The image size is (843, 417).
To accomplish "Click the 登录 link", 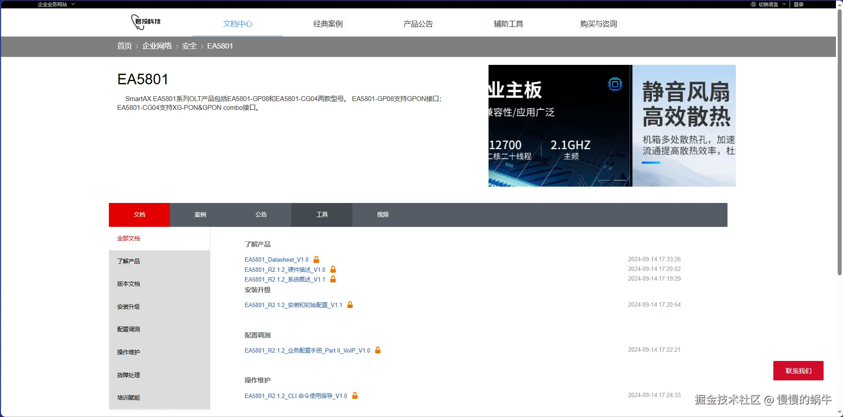I will pos(798,4).
